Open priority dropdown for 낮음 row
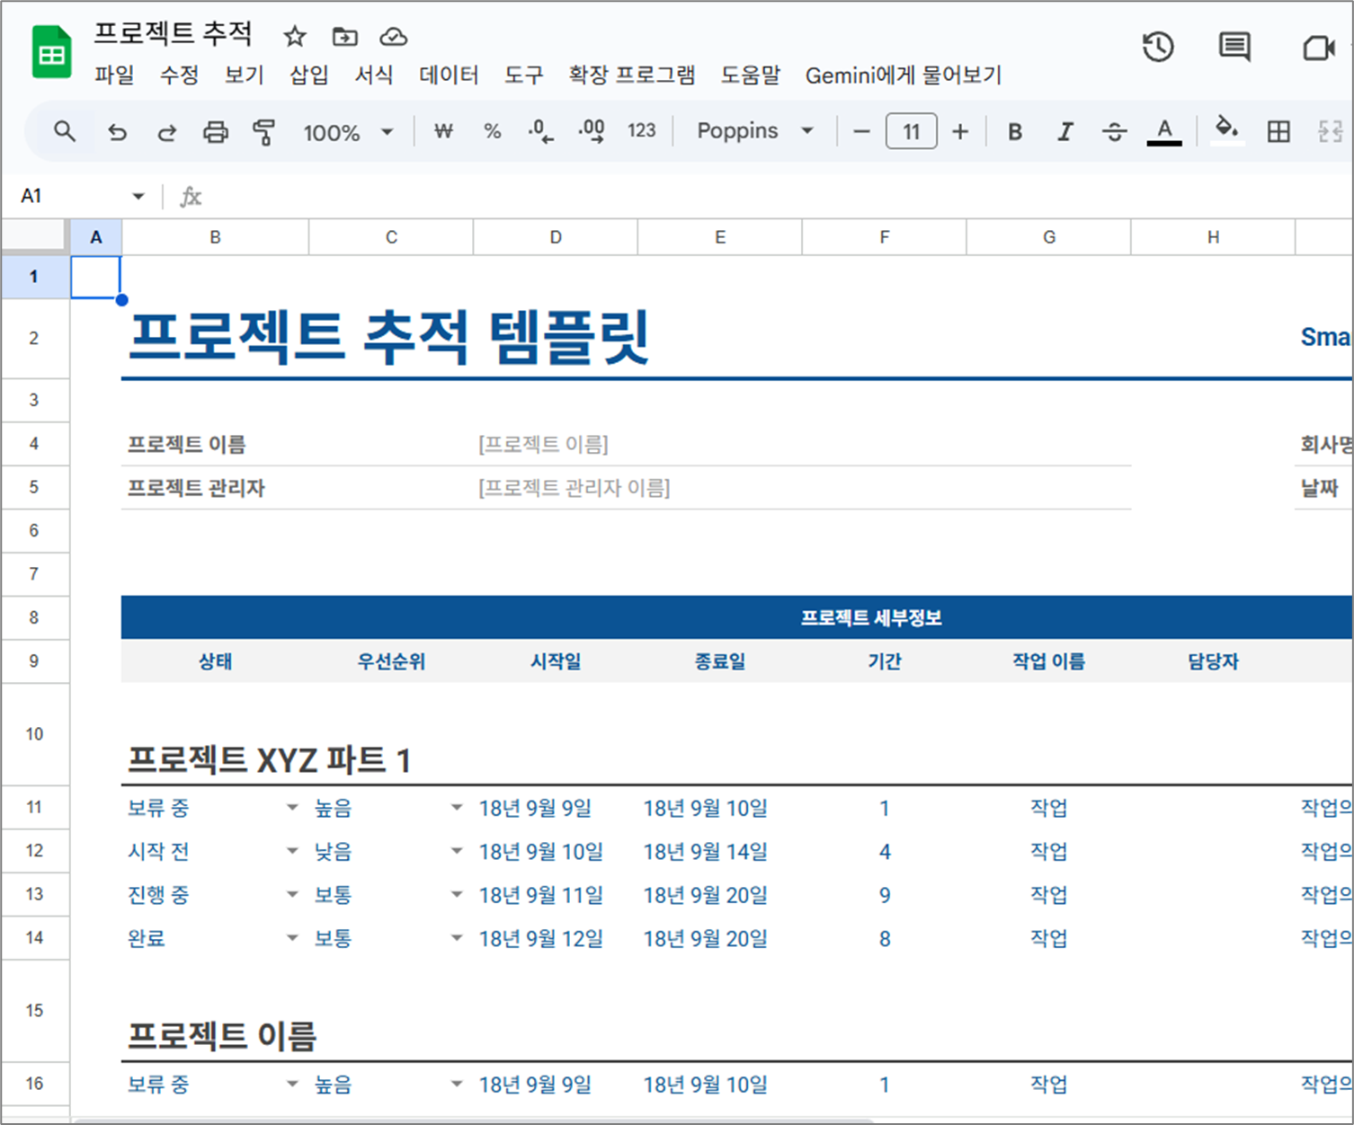1354x1125 pixels. coord(457,851)
